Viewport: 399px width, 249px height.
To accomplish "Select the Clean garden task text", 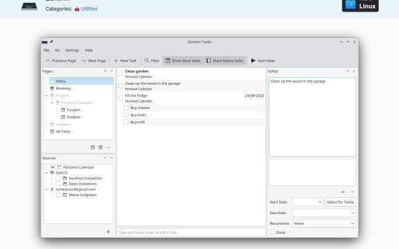I will pyautogui.click(x=137, y=72).
